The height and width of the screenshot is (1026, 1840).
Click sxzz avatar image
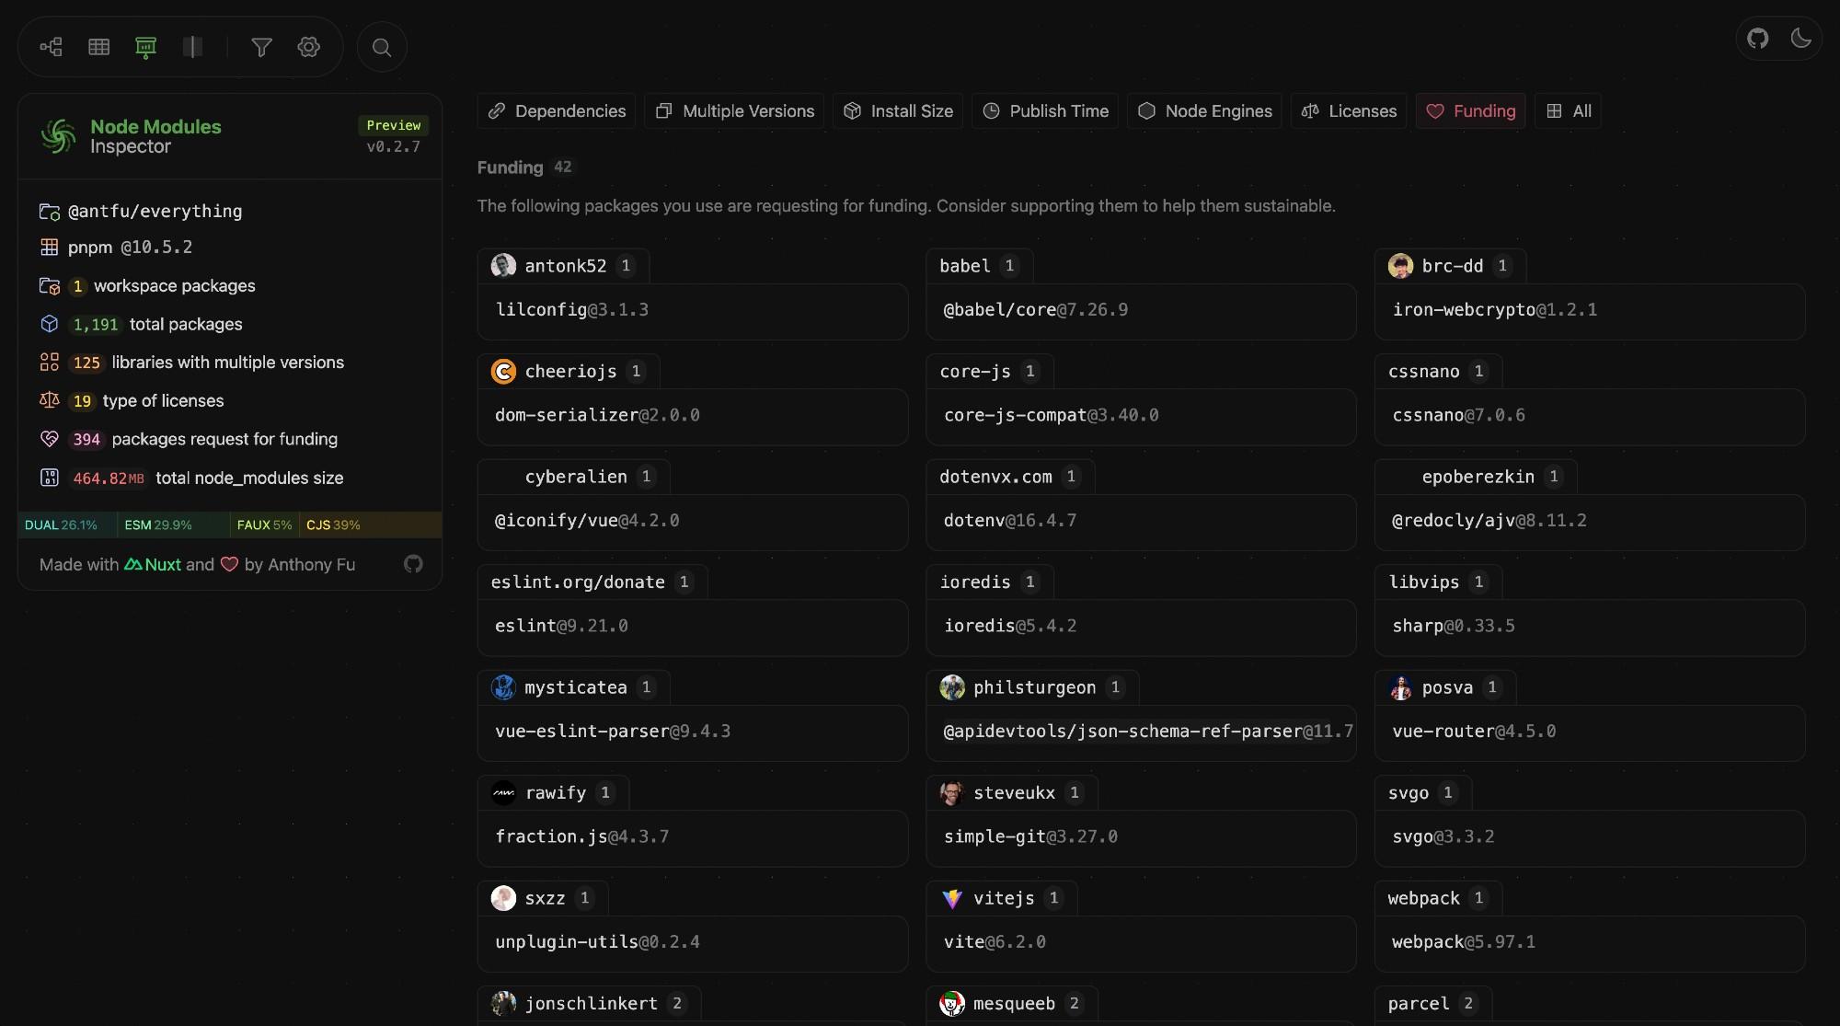(x=503, y=898)
